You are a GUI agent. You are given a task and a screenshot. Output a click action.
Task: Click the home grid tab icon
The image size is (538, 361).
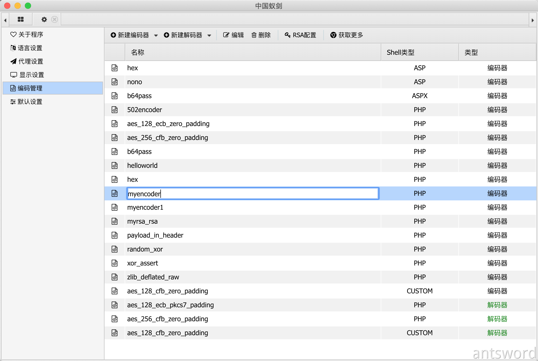[21, 19]
